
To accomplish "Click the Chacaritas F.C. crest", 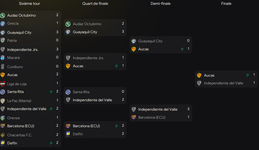I will [3, 135].
